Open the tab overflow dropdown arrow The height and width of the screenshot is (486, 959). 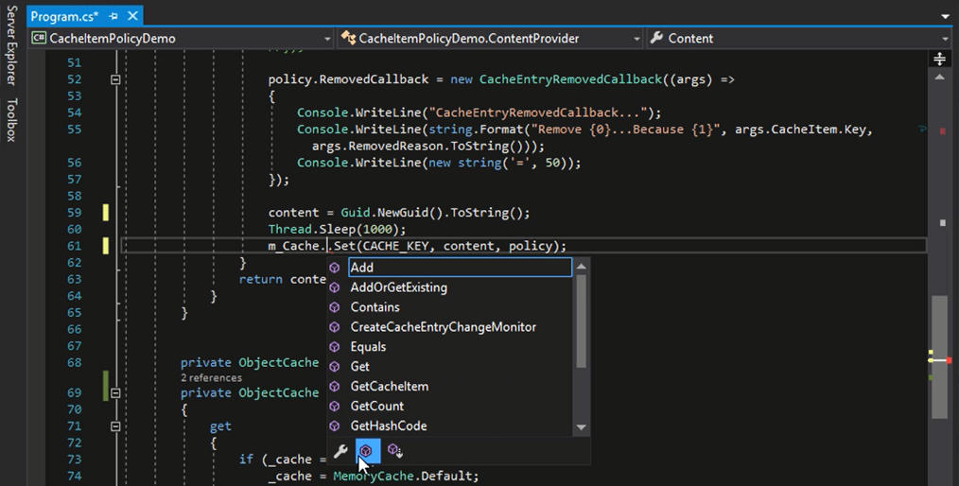coord(945,16)
